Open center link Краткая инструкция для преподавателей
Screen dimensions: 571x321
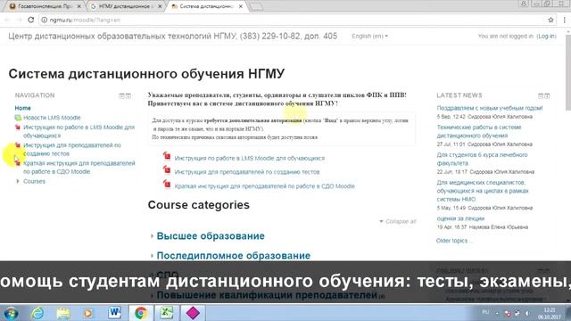(x=264, y=186)
